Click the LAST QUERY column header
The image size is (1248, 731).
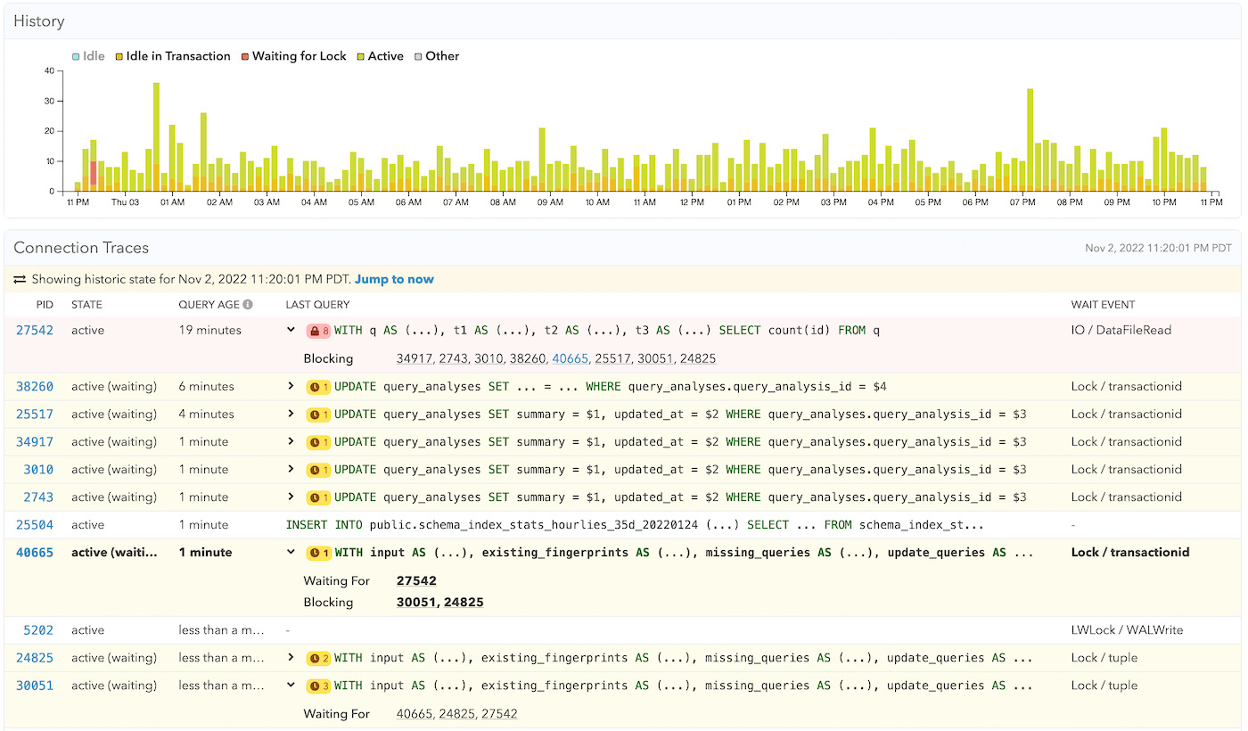[x=317, y=304]
